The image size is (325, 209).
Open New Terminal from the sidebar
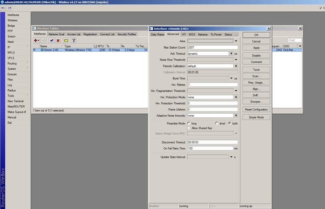15,101
